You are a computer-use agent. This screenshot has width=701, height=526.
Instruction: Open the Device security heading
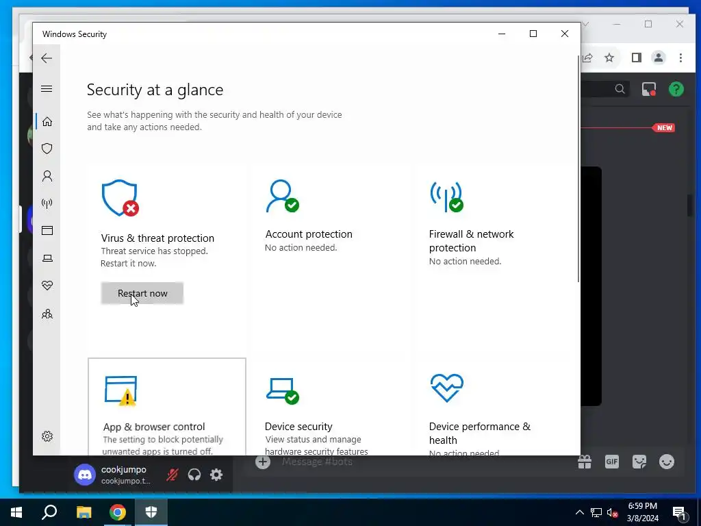click(298, 426)
